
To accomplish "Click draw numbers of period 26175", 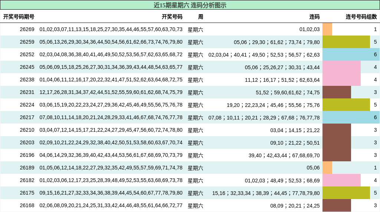I will click(111, 193).
